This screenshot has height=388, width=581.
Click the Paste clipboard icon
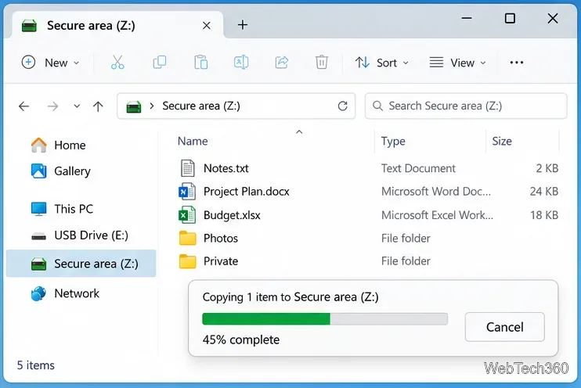coord(200,63)
